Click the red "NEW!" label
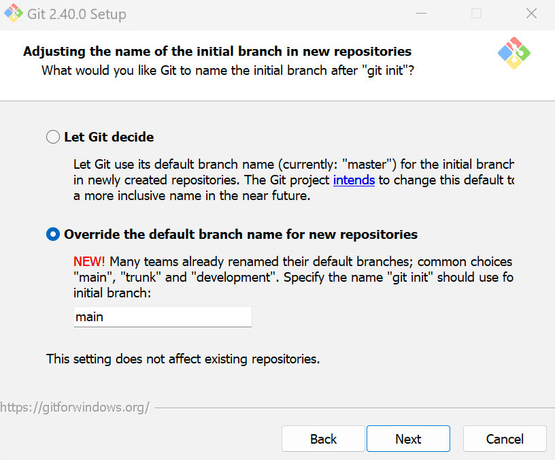Screen dimensions: 555x460 (88, 261)
